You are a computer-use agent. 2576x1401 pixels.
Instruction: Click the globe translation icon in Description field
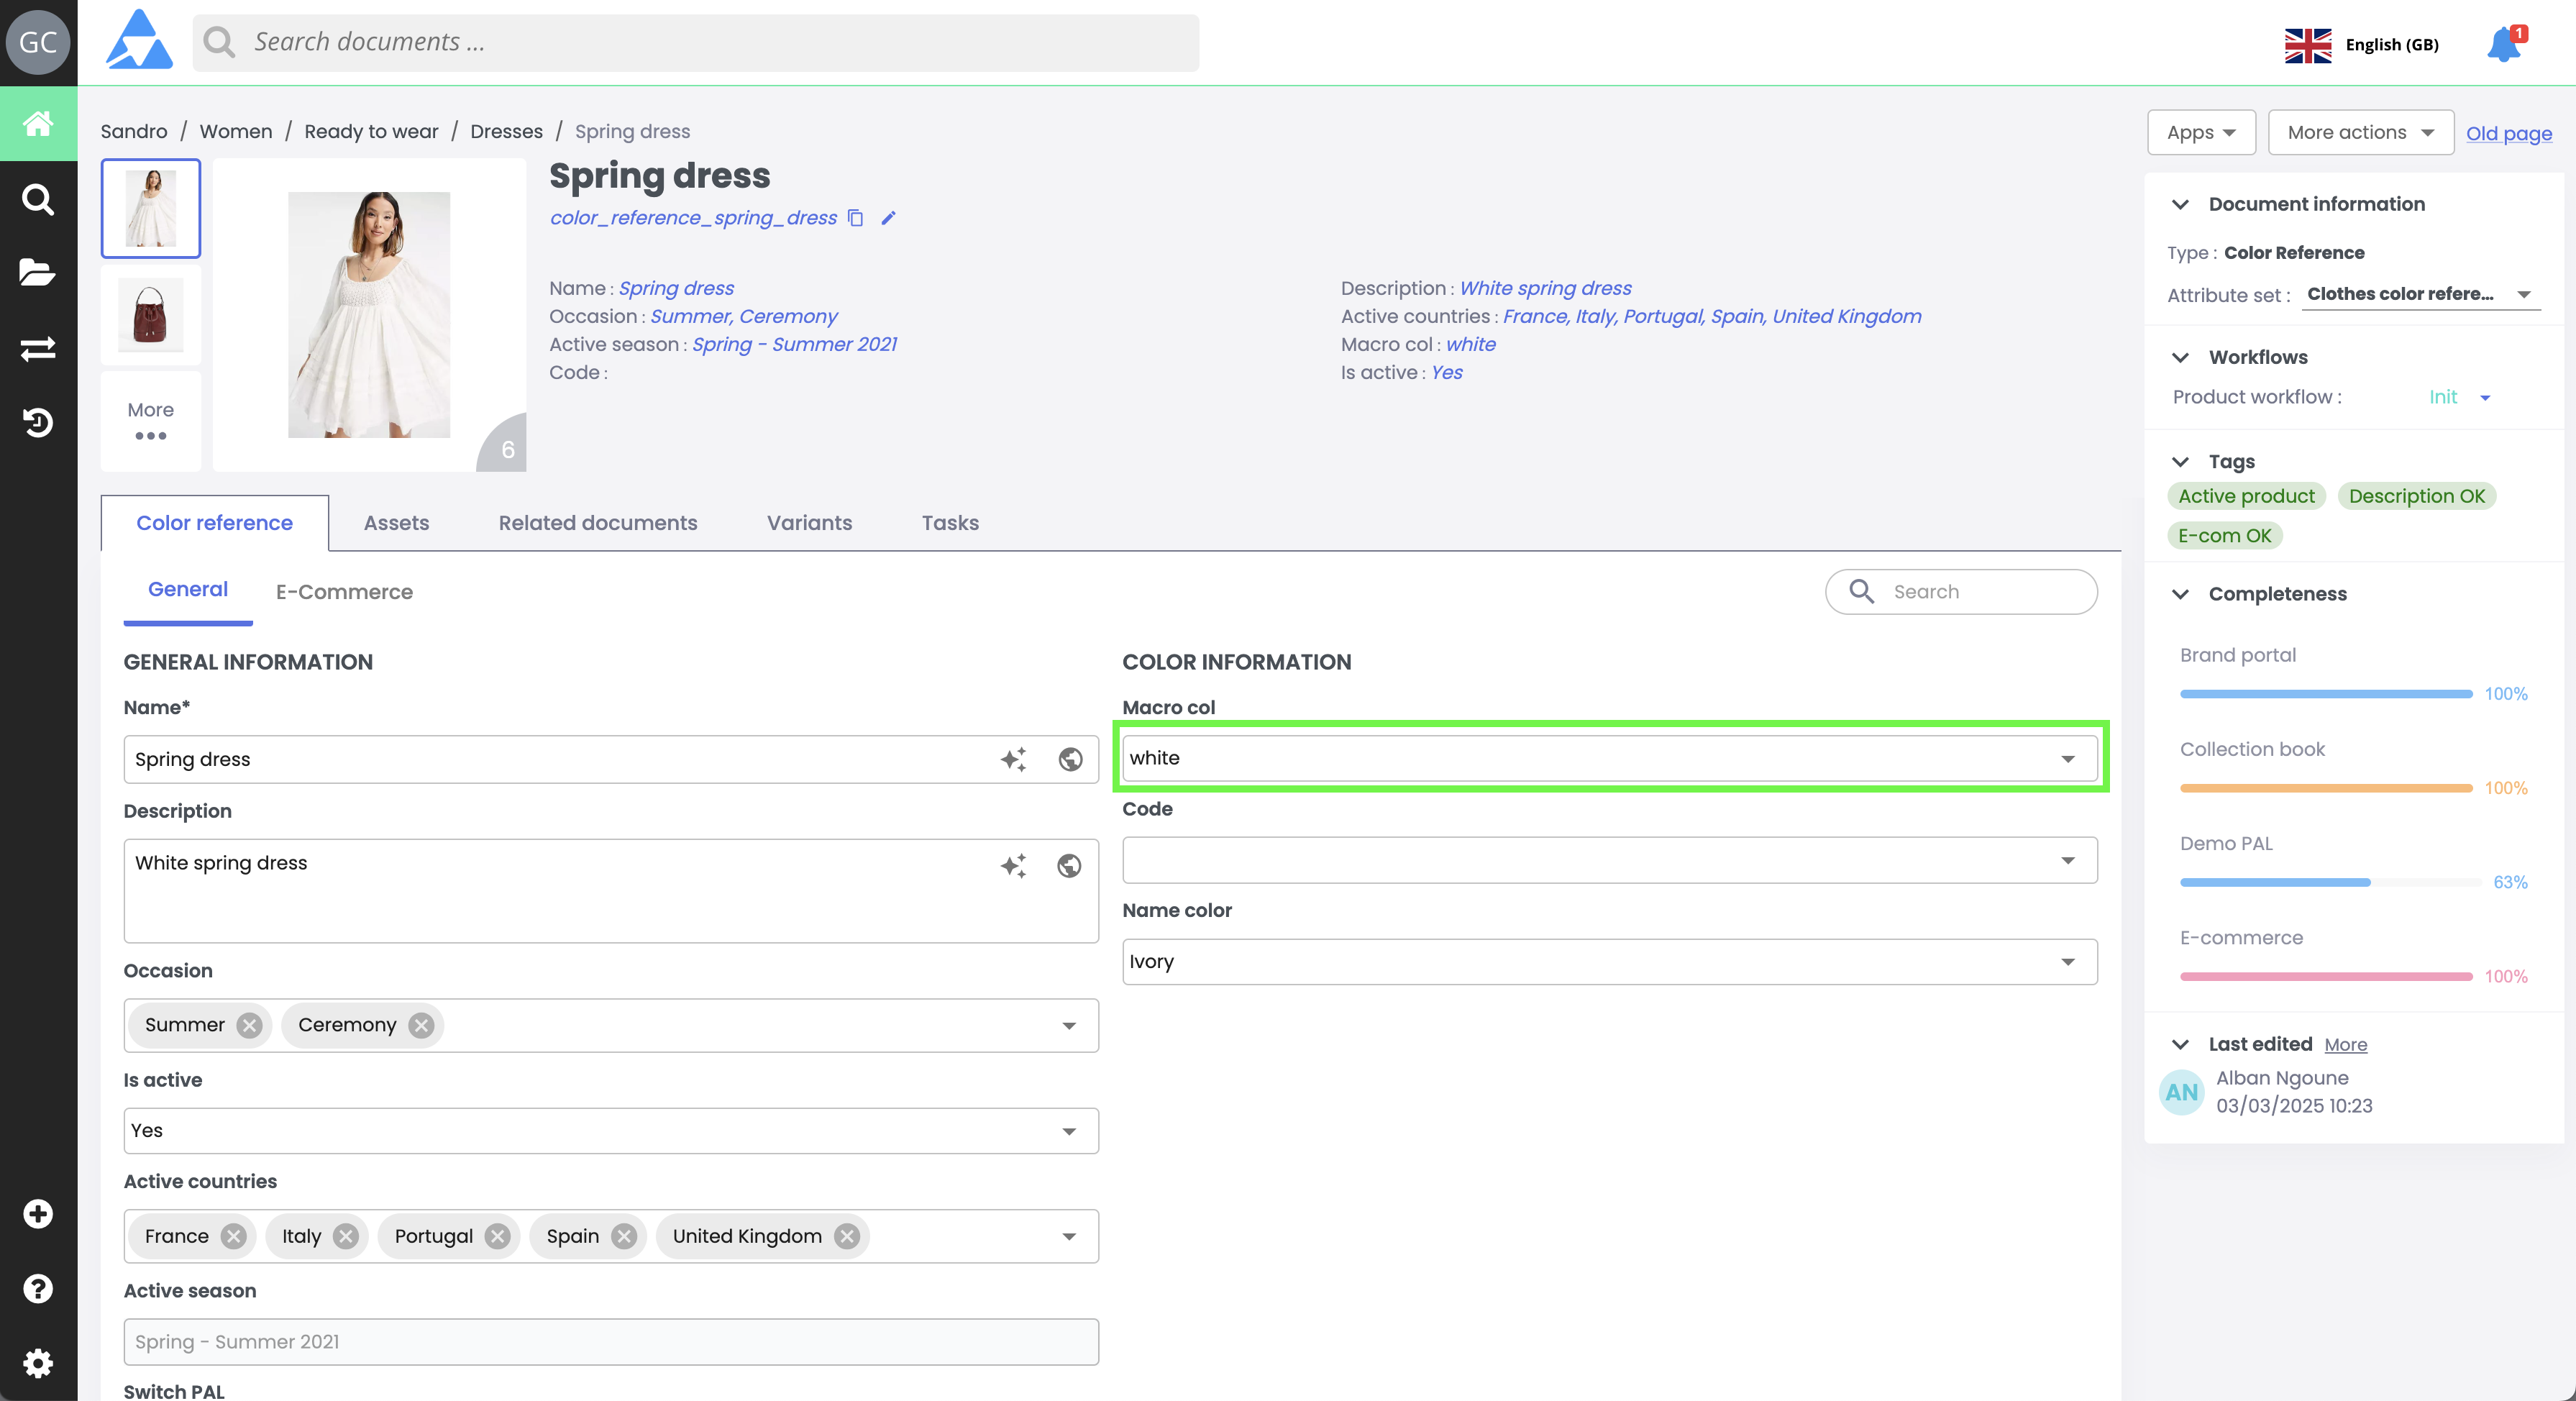pyautogui.click(x=1069, y=866)
